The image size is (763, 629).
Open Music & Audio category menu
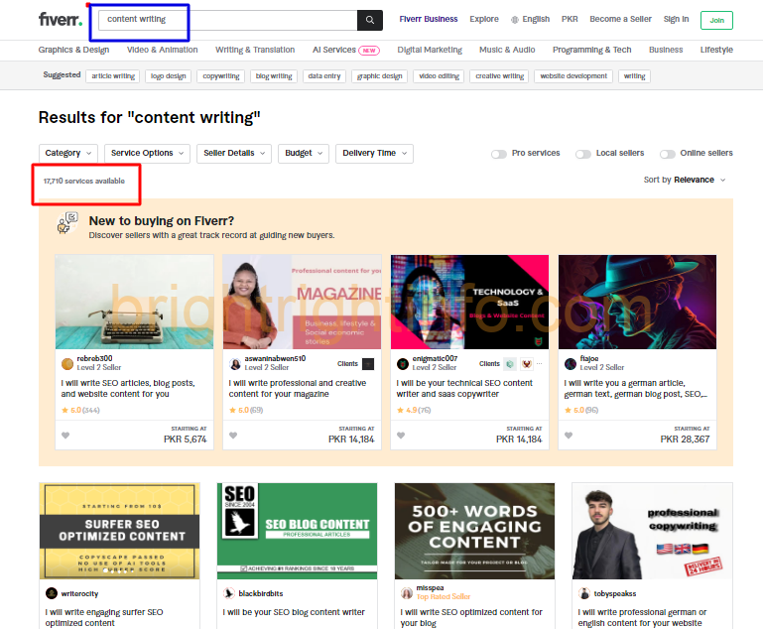pos(507,50)
